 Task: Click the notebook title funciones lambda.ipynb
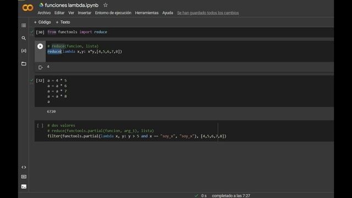point(71,5)
